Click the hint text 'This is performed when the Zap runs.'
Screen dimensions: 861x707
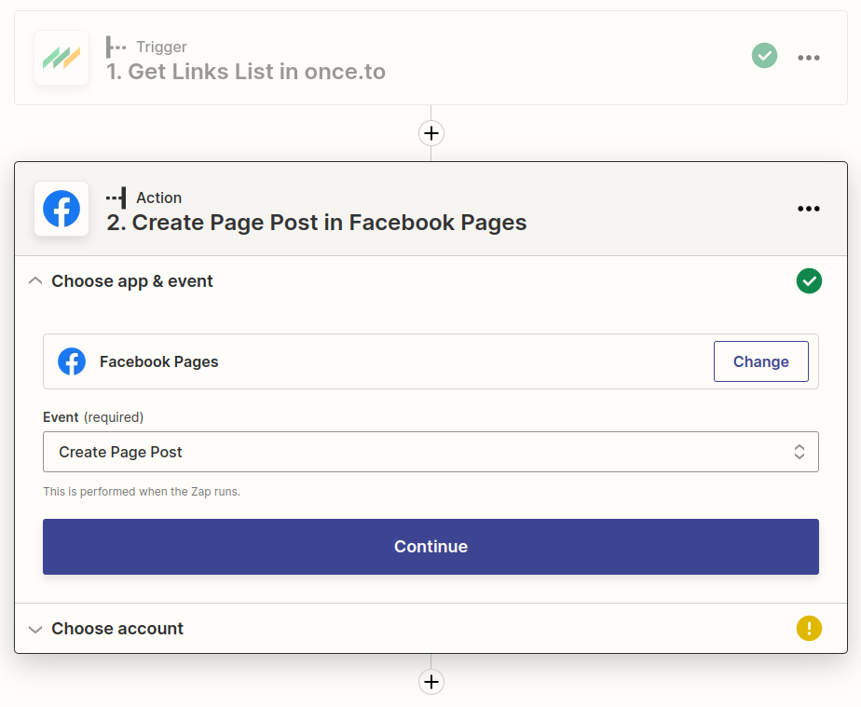(x=142, y=491)
